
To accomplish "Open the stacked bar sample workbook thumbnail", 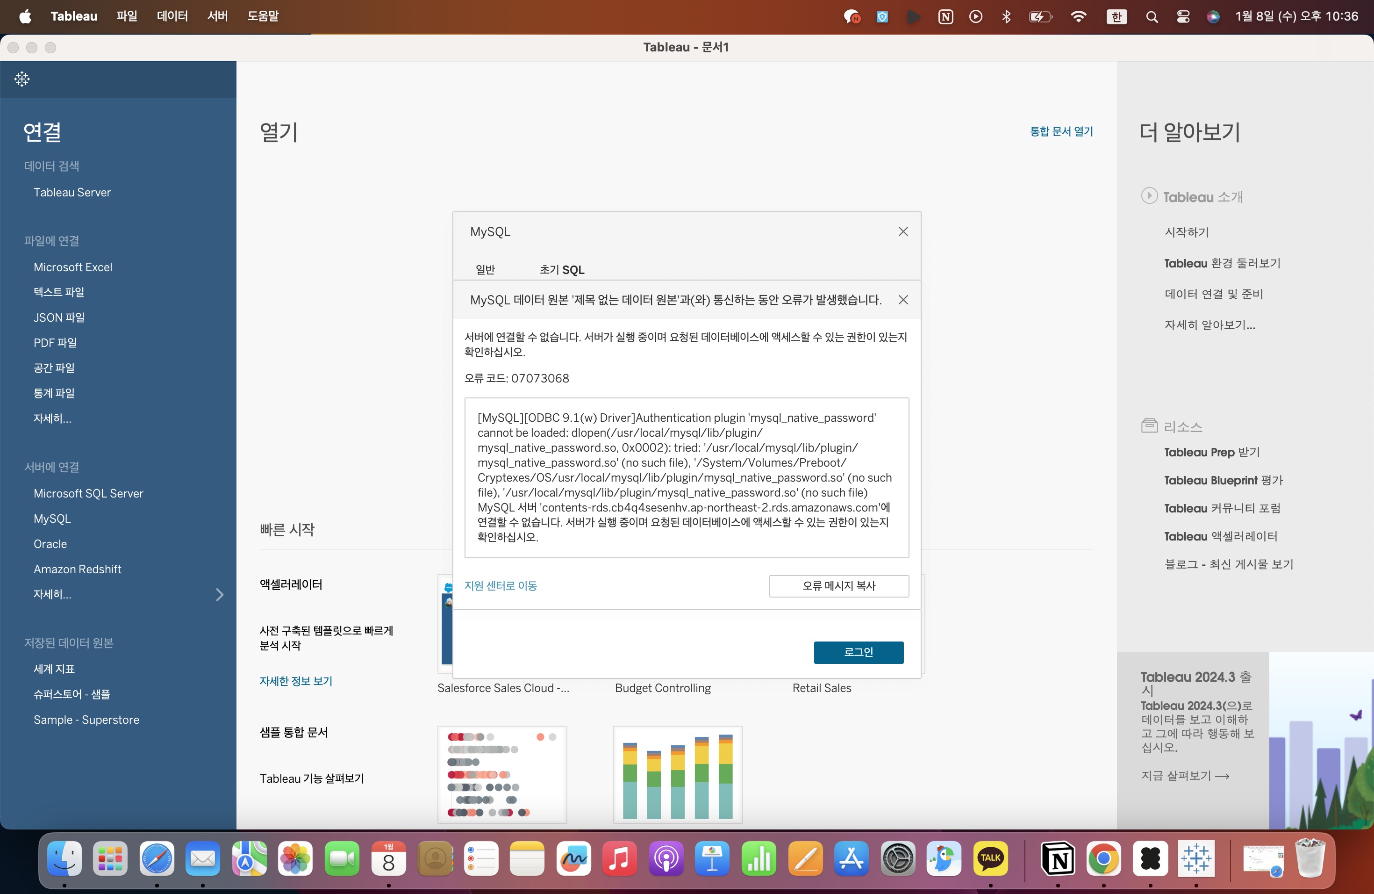I will click(x=678, y=774).
